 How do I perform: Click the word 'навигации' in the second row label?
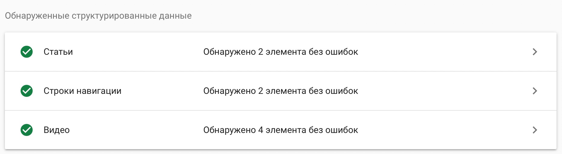coord(99,91)
